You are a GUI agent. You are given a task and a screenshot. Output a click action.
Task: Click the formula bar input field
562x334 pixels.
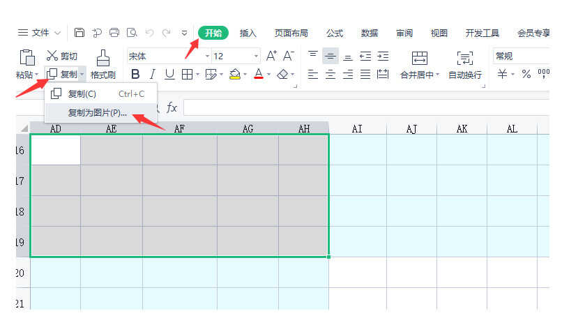[366, 107]
